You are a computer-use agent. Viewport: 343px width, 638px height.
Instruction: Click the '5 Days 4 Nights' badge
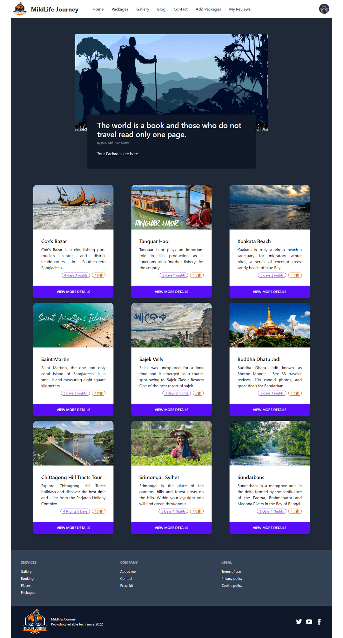tap(173, 511)
